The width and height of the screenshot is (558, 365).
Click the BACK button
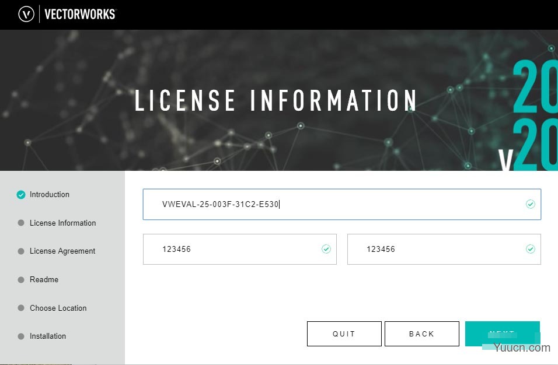(421, 334)
